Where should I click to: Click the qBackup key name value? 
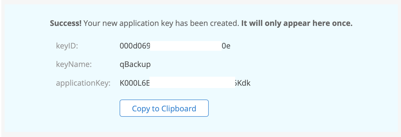click(x=135, y=65)
